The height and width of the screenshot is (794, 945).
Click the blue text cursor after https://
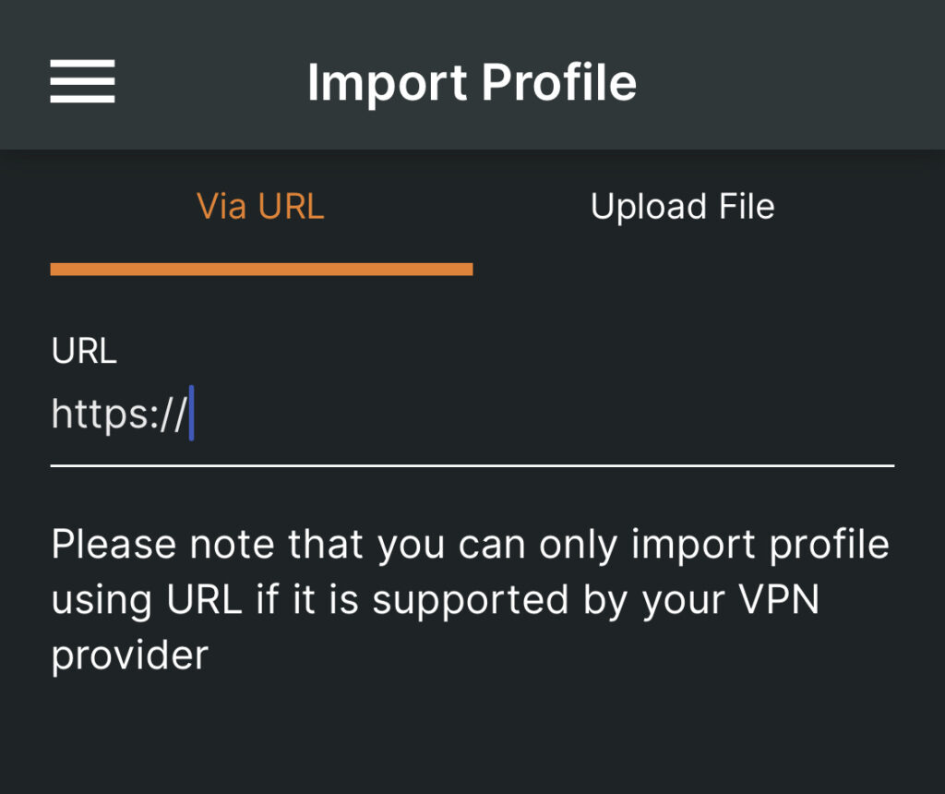click(x=192, y=414)
